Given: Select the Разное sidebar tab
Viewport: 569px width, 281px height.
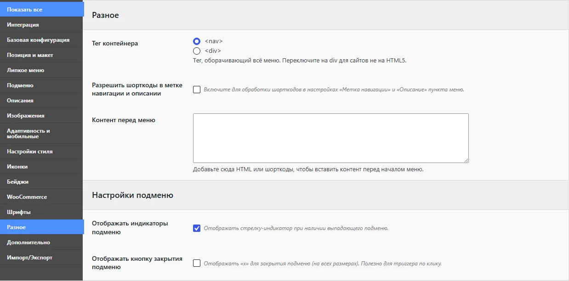Looking at the screenshot, I should pos(42,227).
